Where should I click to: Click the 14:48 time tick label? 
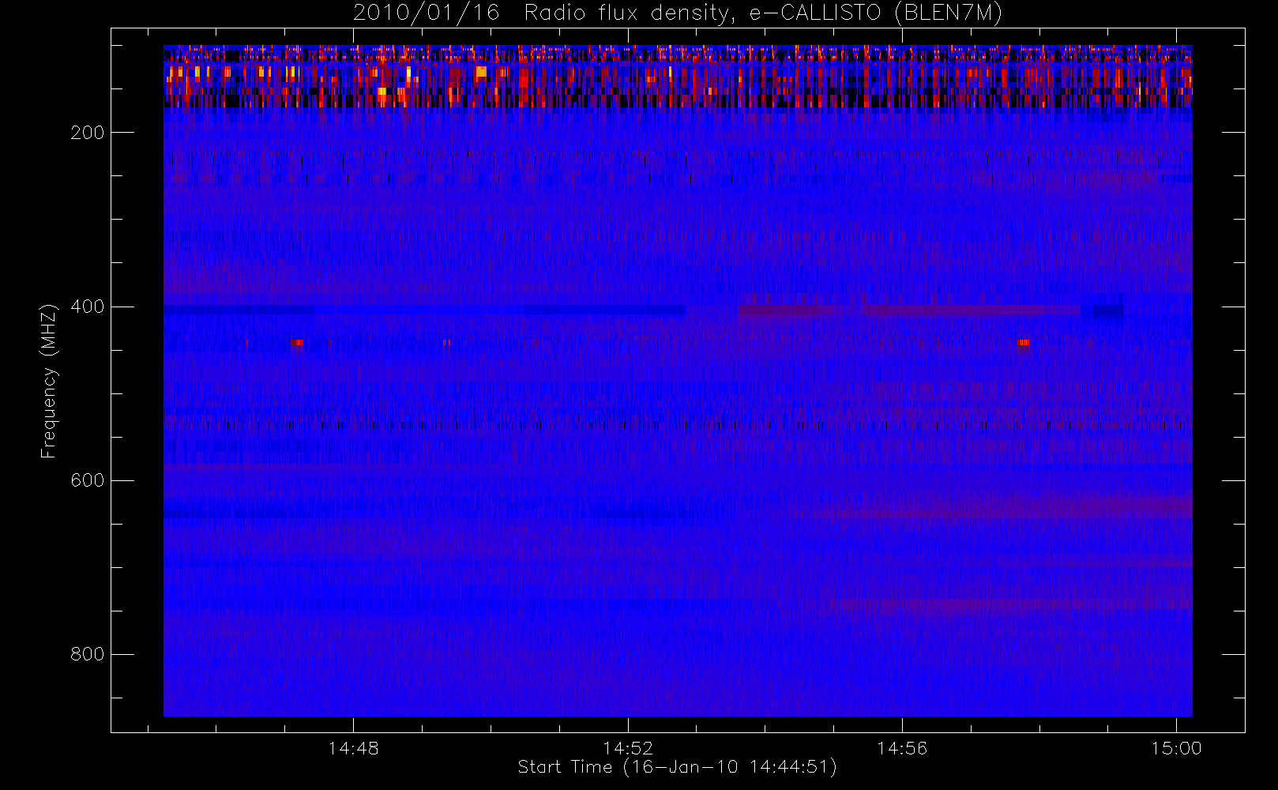[354, 748]
